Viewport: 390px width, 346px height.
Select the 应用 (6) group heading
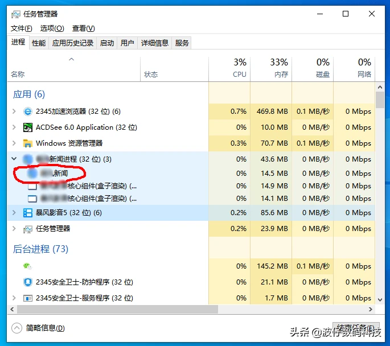coord(29,94)
